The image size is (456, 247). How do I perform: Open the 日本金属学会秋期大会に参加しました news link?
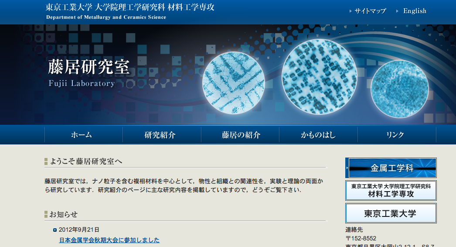pyautogui.click(x=109, y=240)
